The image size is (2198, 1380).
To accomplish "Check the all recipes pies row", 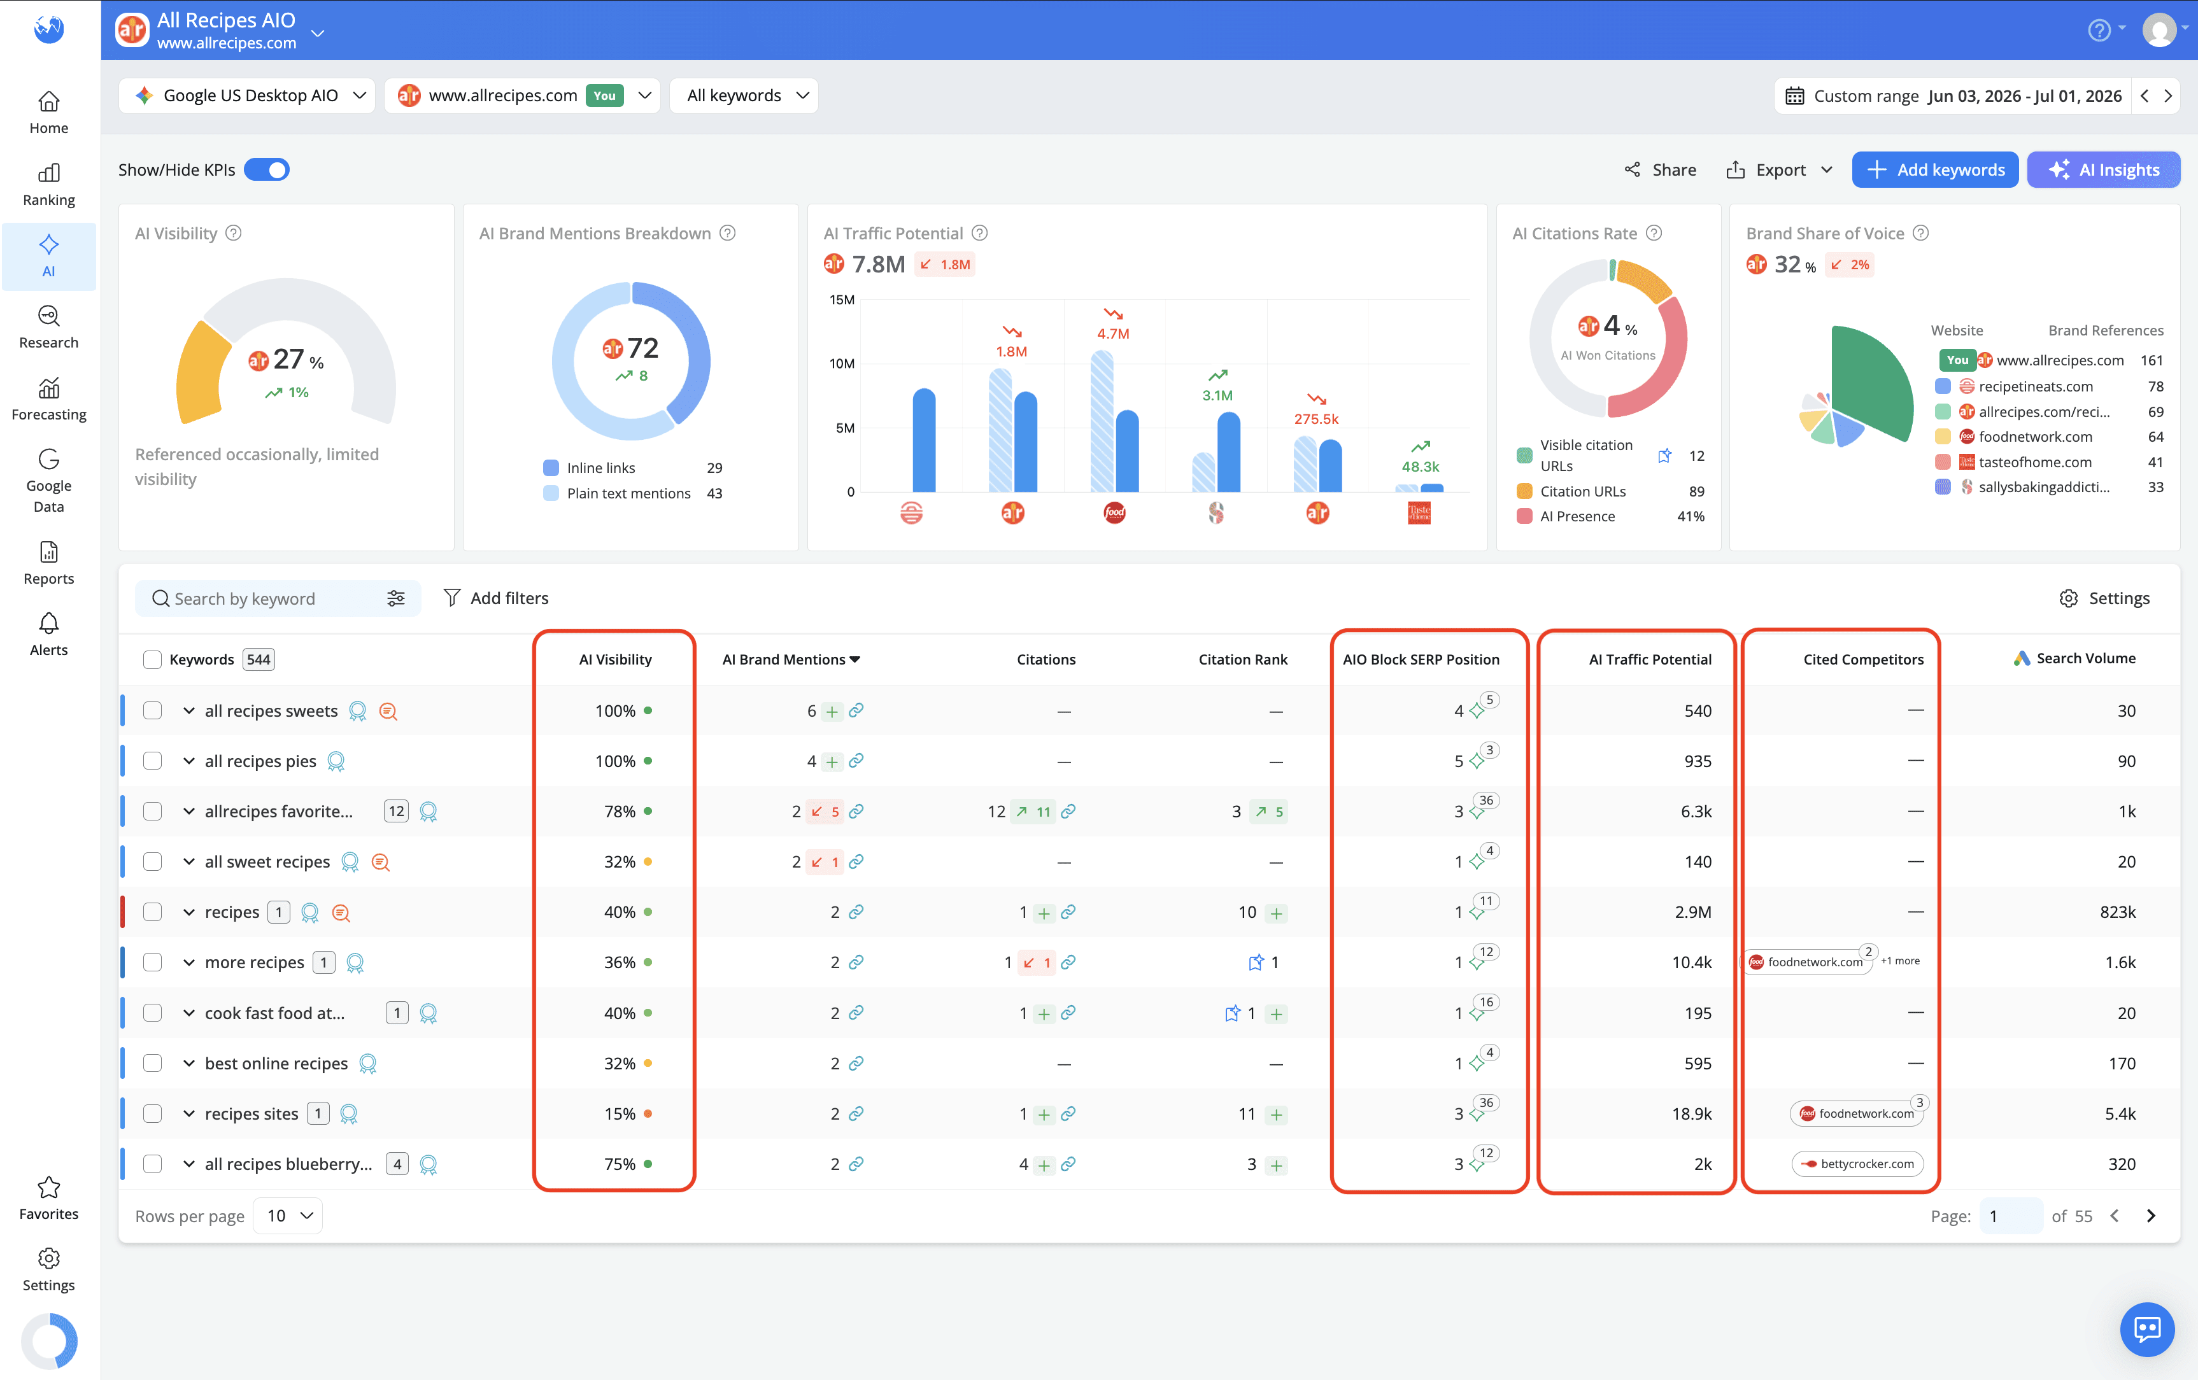I will (152, 761).
